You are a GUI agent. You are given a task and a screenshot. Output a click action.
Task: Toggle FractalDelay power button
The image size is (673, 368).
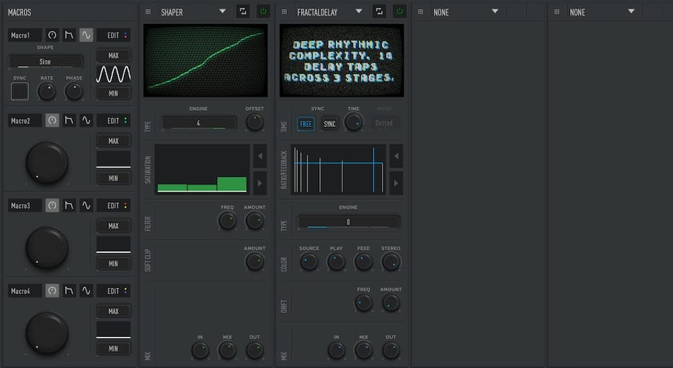400,11
